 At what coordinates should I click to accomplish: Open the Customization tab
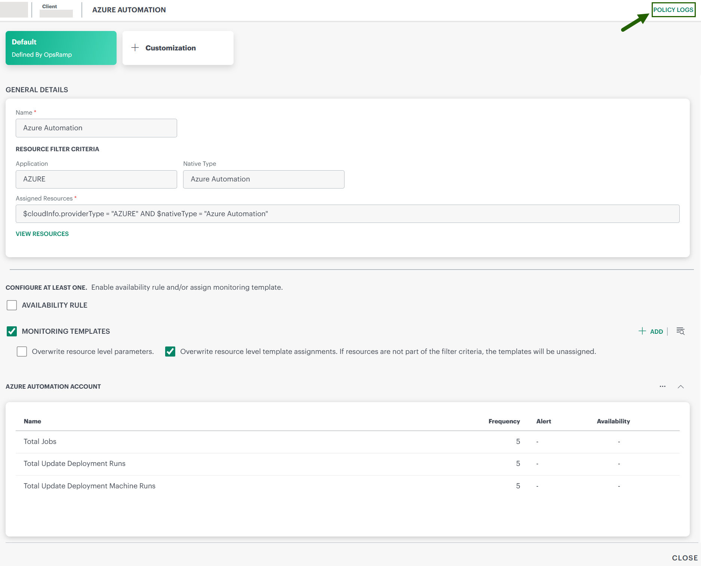coord(178,48)
